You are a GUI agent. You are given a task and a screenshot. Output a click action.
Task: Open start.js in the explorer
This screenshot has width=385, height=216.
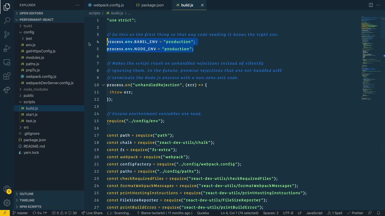pos(32,115)
